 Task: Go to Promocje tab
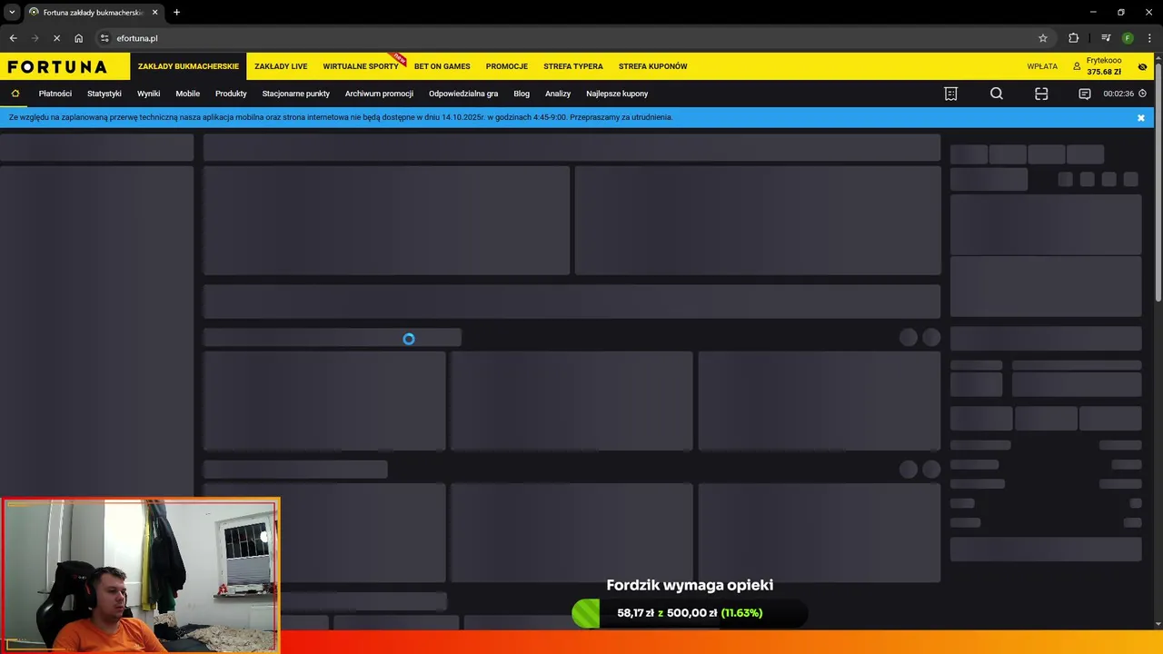[x=506, y=66]
